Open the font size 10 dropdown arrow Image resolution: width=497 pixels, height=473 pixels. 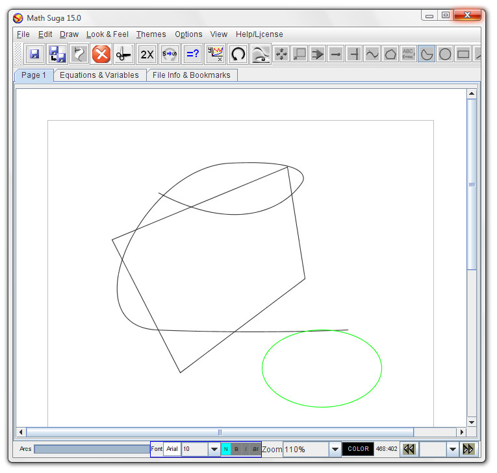tap(214, 449)
